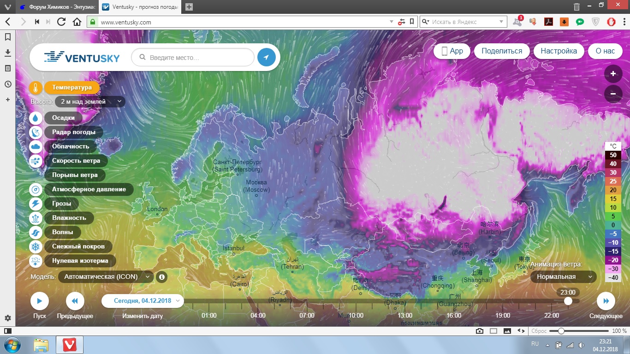Click the Введите место search field
The width and height of the screenshot is (630, 354).
click(198, 58)
